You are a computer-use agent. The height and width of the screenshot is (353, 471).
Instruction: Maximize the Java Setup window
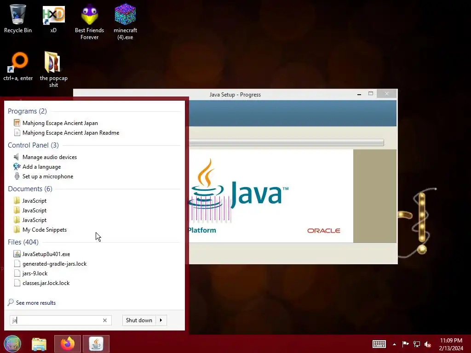pos(371,94)
